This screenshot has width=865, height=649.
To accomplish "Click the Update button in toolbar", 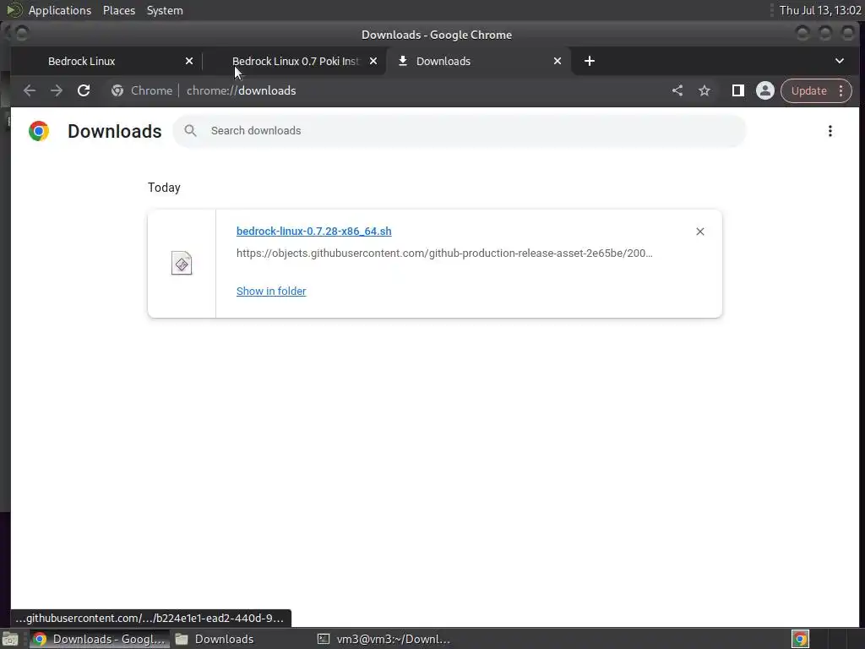I will pyautogui.click(x=808, y=90).
